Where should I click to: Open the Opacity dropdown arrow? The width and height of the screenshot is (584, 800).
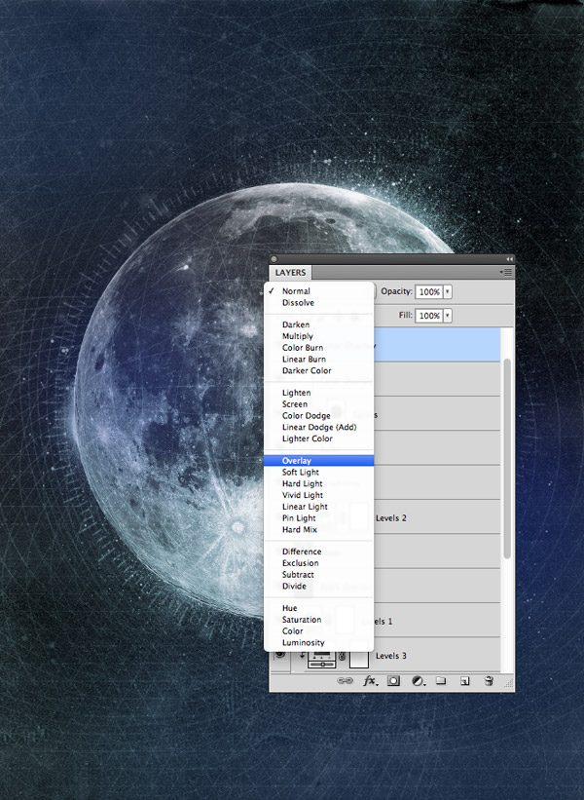pyautogui.click(x=448, y=291)
